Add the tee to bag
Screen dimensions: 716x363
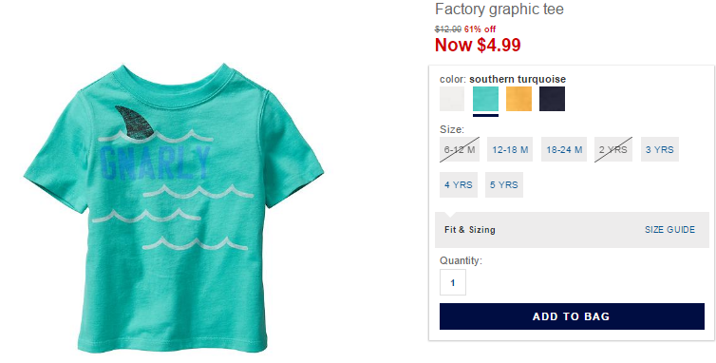pos(572,316)
